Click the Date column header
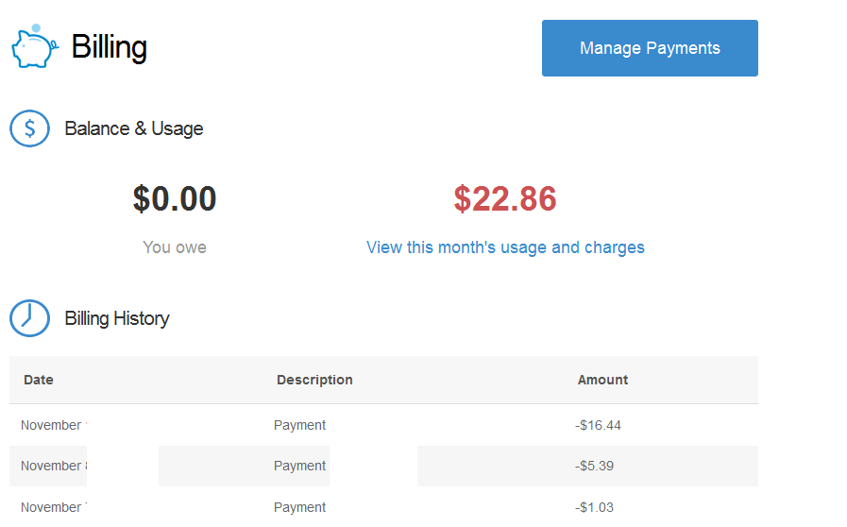Viewport: 847px width, 527px height. [x=39, y=380]
